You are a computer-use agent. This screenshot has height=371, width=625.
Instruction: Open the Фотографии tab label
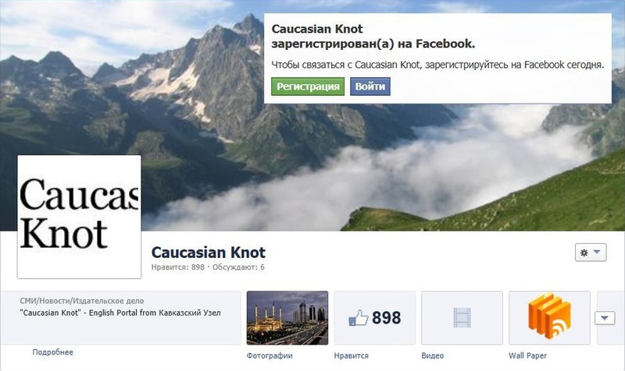pyautogui.click(x=270, y=355)
